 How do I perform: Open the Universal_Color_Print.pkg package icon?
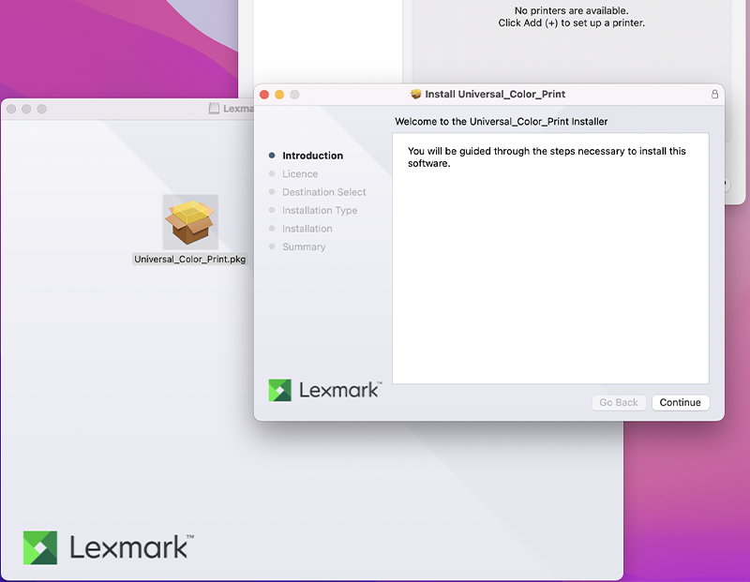pos(190,222)
